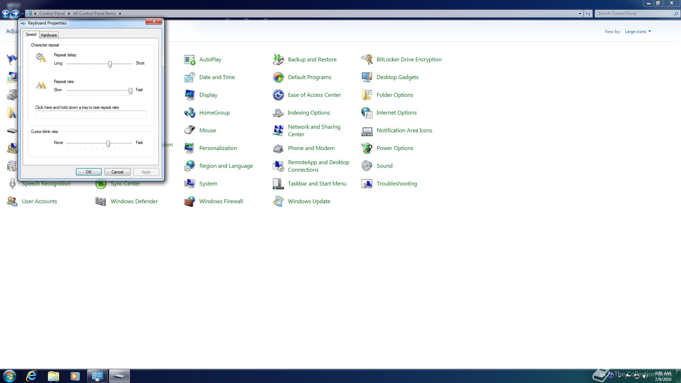681x383 pixels.
Task: Click the Cursor blink rate slider handle
Action: pos(108,144)
